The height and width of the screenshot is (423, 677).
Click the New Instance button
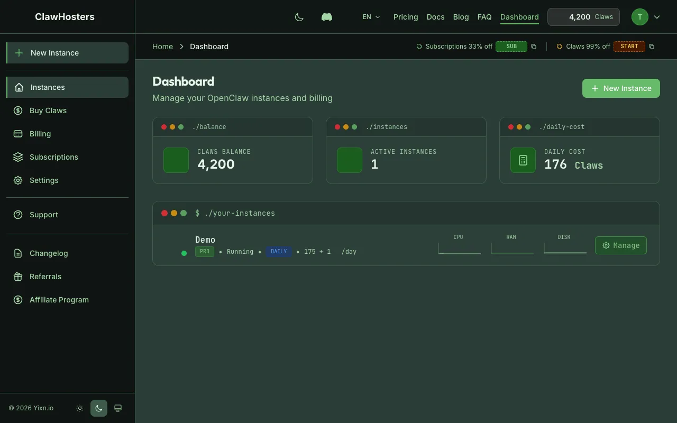coord(621,88)
